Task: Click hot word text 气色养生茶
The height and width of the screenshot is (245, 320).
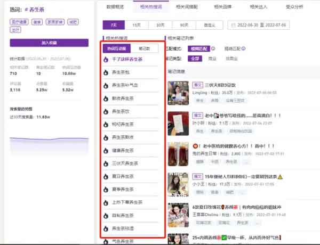Action: click(x=123, y=241)
